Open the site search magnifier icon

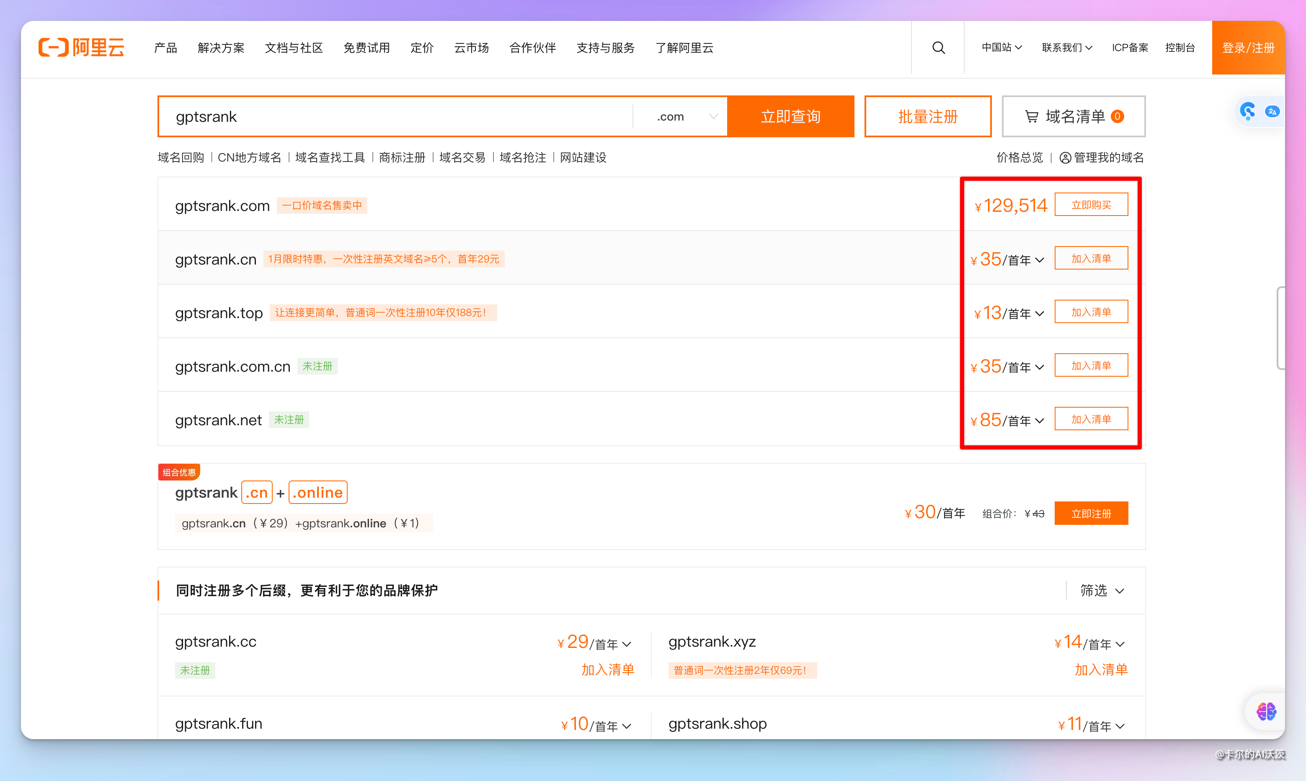click(x=938, y=48)
